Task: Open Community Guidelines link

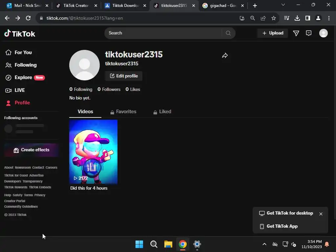Action: [x=21, y=207]
